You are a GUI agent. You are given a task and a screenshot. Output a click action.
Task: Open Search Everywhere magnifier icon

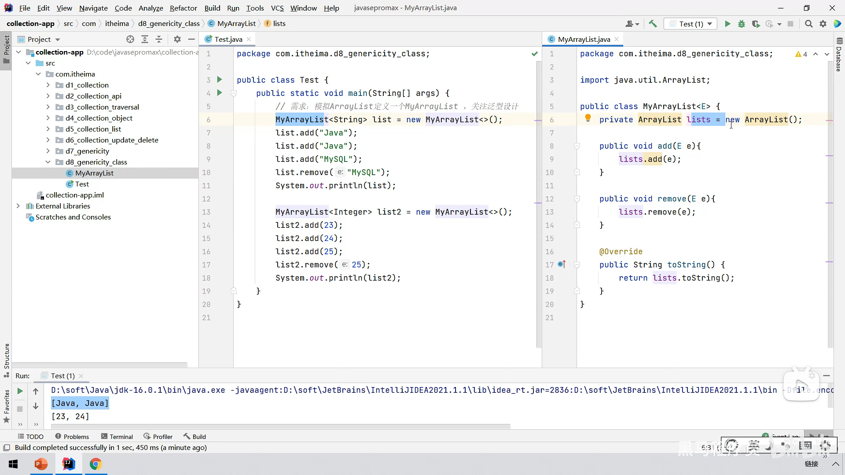[808, 24]
